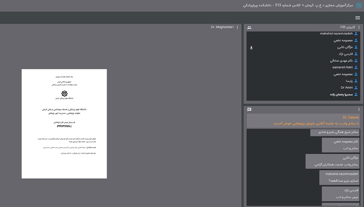Click the avatar icon next to Dr Amiri
The height and width of the screenshot is (207, 364).
pyautogui.click(x=356, y=87)
